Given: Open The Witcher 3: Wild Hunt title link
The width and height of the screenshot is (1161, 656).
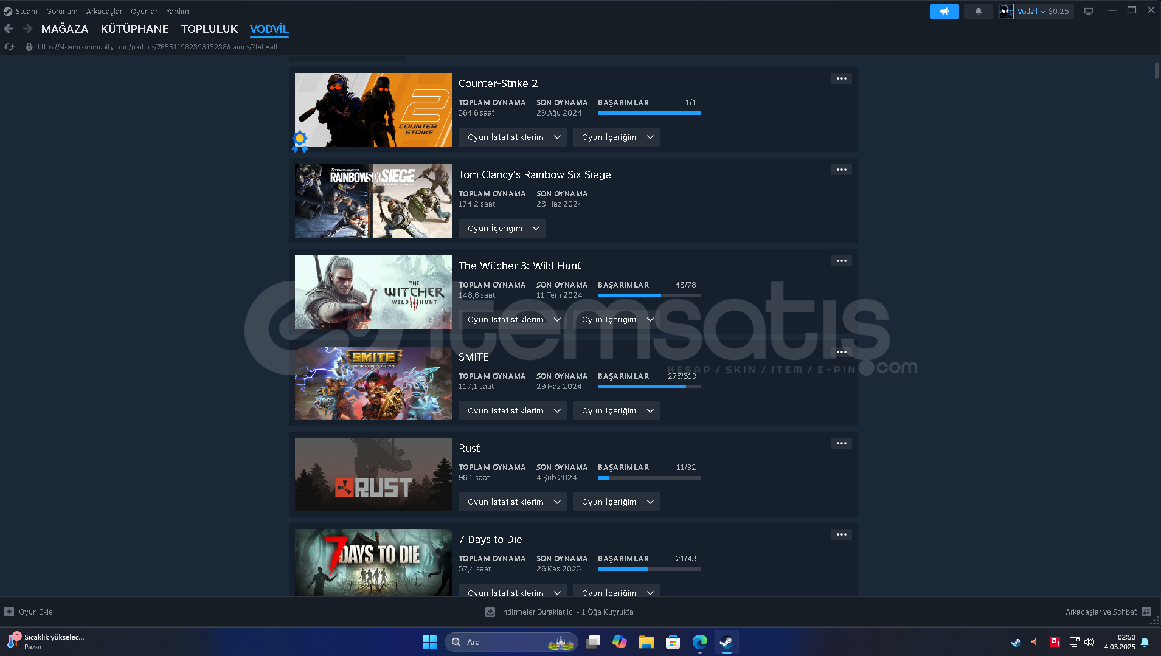Looking at the screenshot, I should click(x=519, y=266).
